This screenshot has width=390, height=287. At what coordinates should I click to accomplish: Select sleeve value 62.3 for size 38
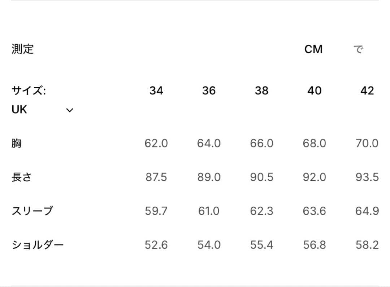(x=261, y=211)
